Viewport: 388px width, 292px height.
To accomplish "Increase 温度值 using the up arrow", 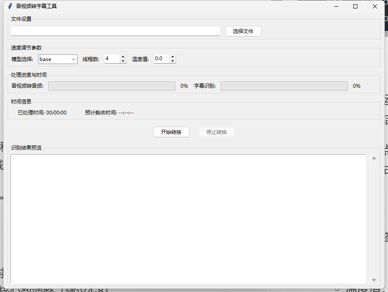I will click(x=172, y=56).
